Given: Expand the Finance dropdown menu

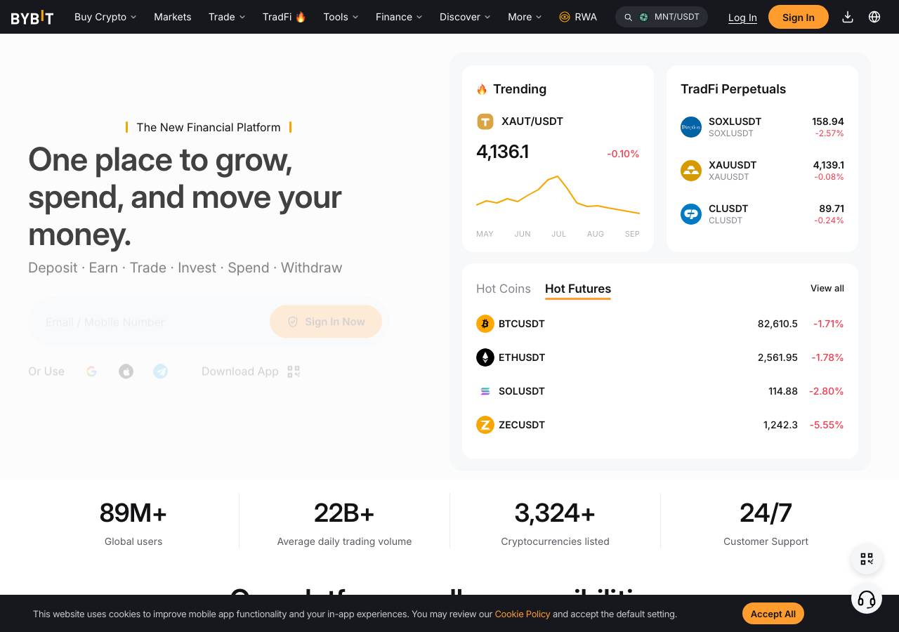Looking at the screenshot, I should coord(399,17).
